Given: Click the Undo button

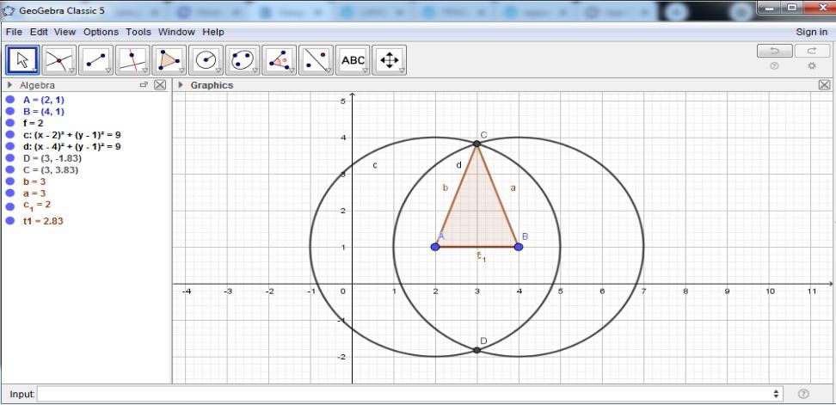Looking at the screenshot, I should point(774,51).
